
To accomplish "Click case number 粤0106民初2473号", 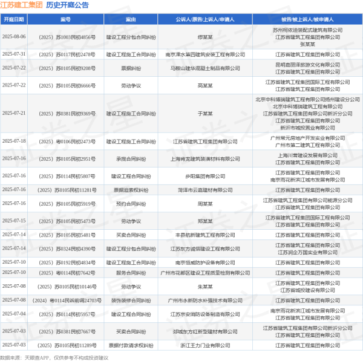I will [x=67, y=141].
